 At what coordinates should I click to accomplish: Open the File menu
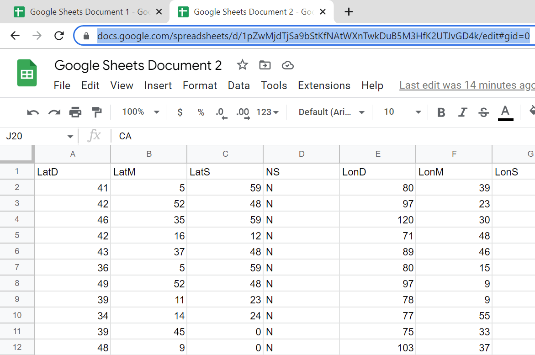62,85
